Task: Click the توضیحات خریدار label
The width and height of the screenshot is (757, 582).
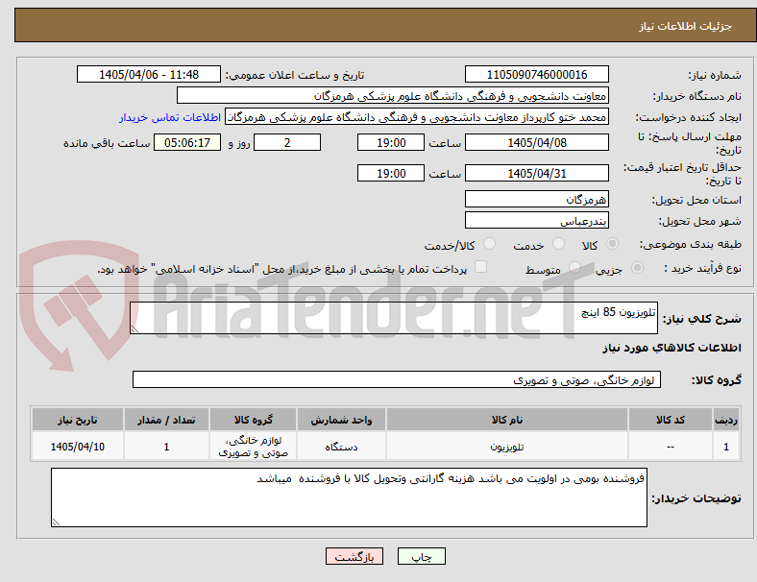Action: pos(696,498)
